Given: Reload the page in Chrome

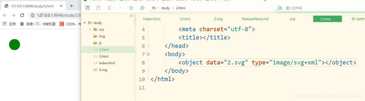Looking at the screenshot, I should [22, 15].
